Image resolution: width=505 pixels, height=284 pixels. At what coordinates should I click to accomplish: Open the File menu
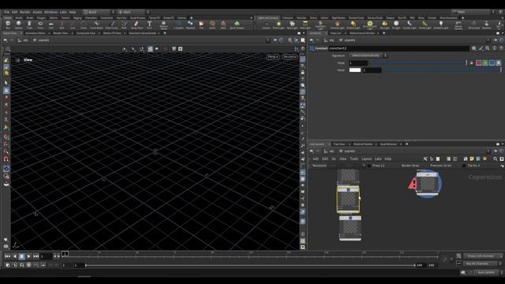tap(6, 12)
